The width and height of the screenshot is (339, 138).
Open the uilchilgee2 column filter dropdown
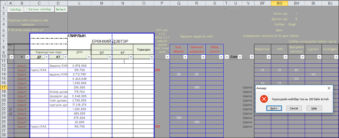point(336,57)
